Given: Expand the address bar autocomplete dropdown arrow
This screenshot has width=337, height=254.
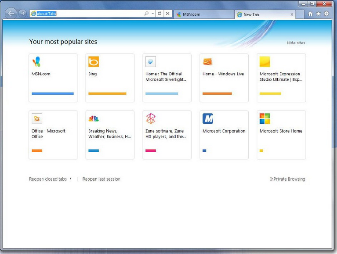Looking at the screenshot, I should click(x=153, y=14).
